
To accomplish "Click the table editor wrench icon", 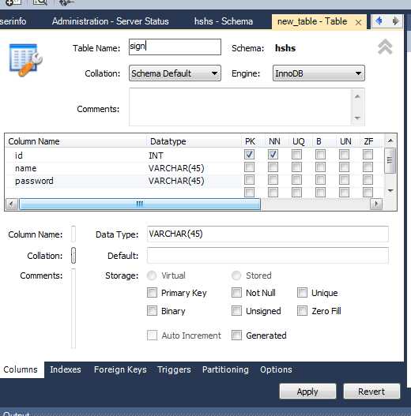I will pyautogui.click(x=25, y=60).
